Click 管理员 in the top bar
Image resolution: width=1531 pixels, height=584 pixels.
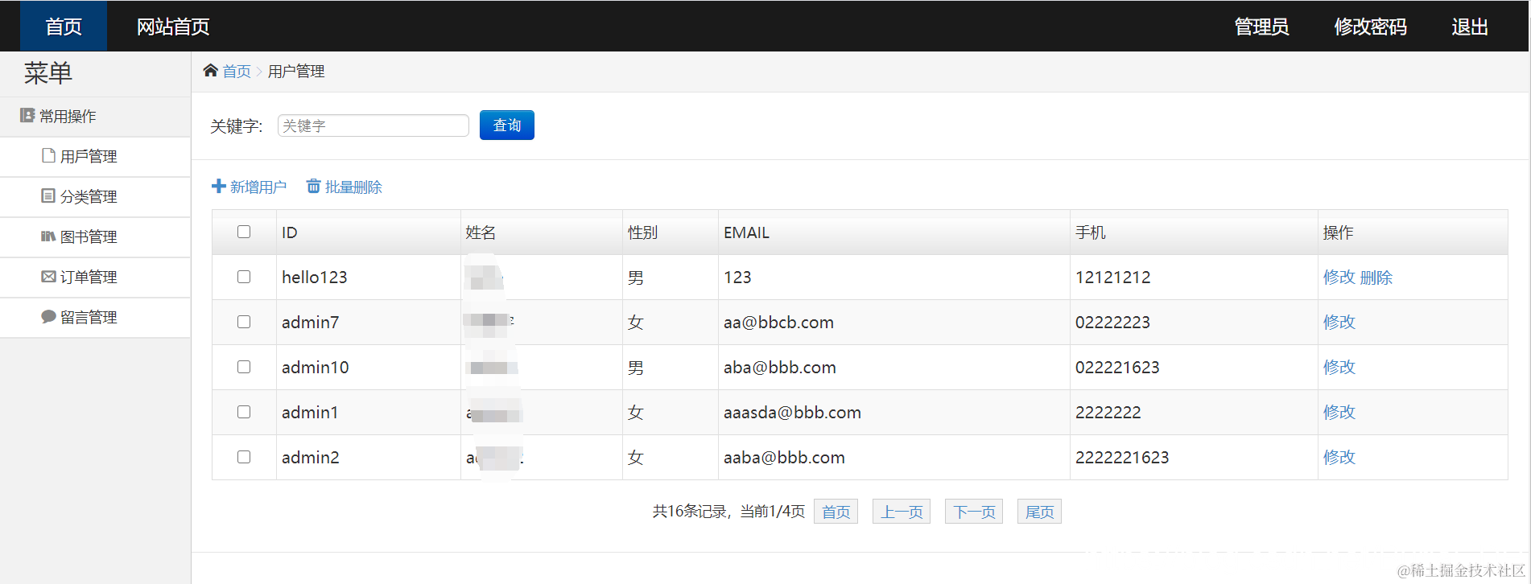1261,27
